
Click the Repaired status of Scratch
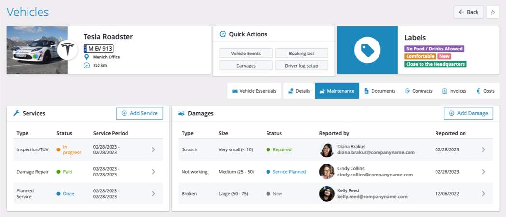(281, 149)
